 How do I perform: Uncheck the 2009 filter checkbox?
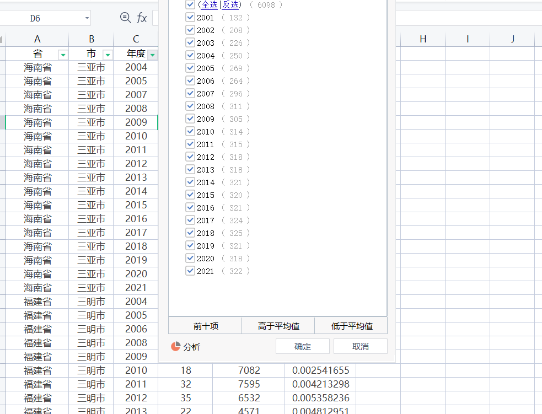tap(190, 119)
